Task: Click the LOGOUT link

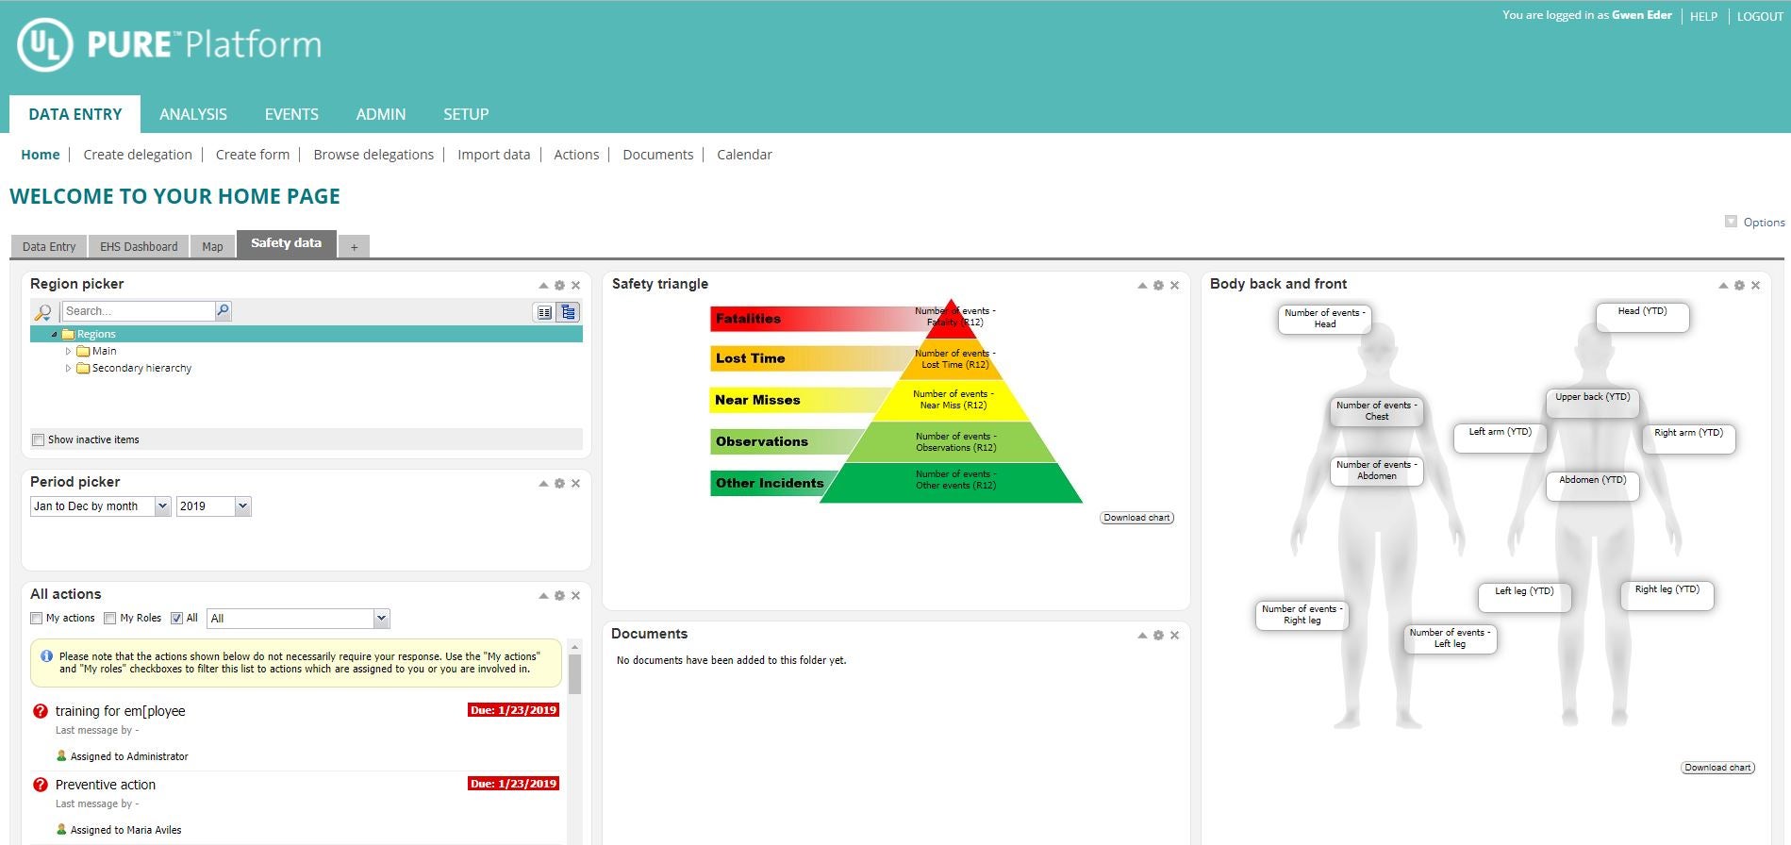Action: click(x=1760, y=16)
